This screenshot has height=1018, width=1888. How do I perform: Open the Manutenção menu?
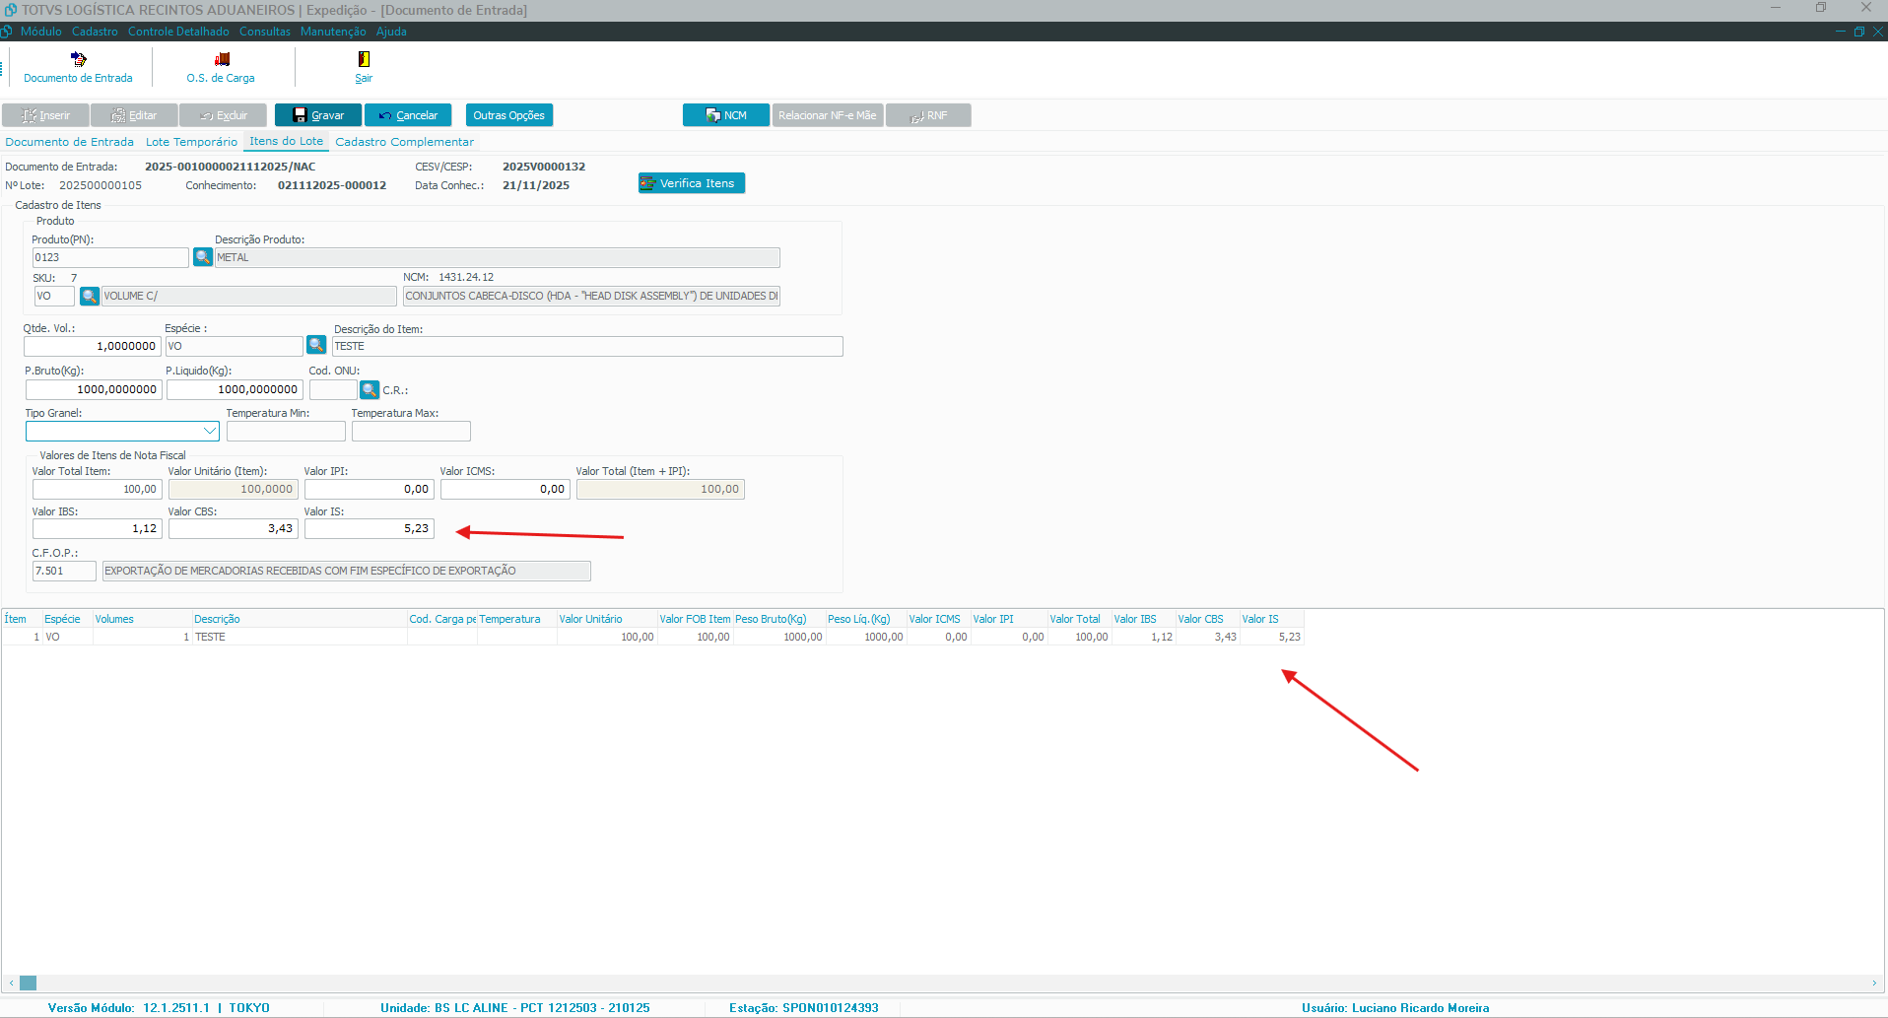tap(333, 32)
